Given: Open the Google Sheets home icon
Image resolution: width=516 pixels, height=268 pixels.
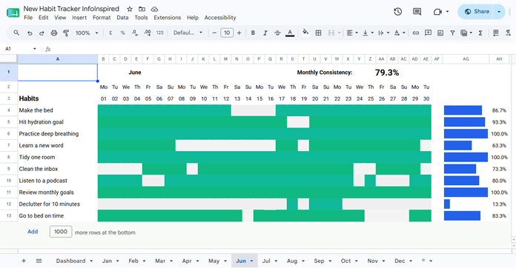Looking at the screenshot, I should pos(13,13).
